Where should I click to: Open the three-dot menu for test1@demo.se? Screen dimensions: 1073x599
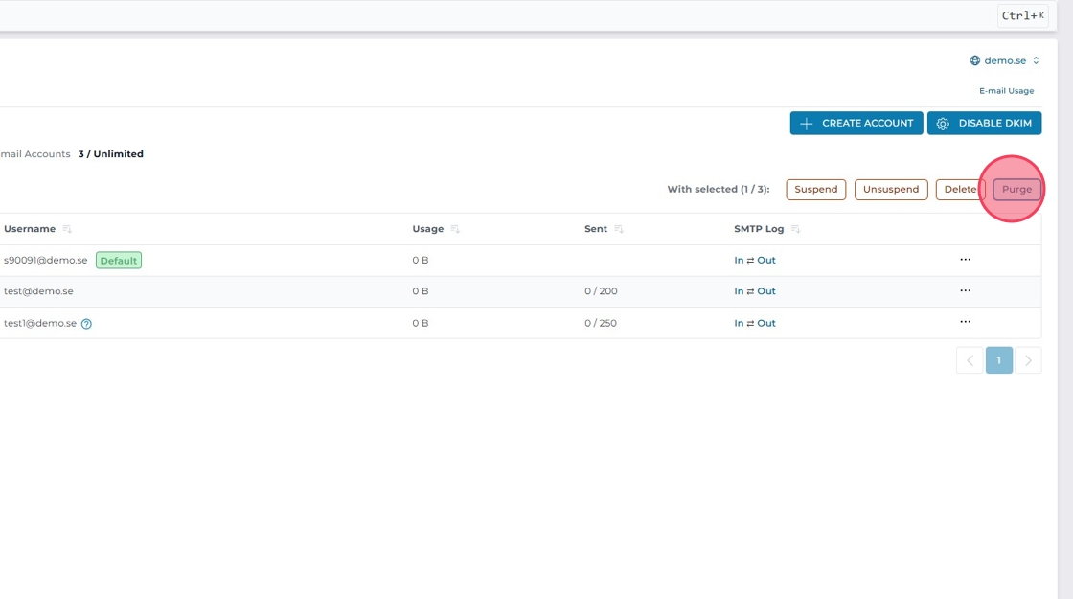click(x=965, y=323)
